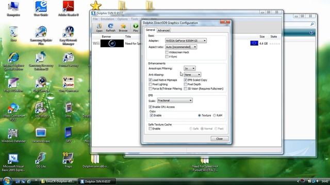The height and width of the screenshot is (185, 330).
Task: Open the Microsoft Visual Basic 2005 Express icon
Action: pos(13,162)
